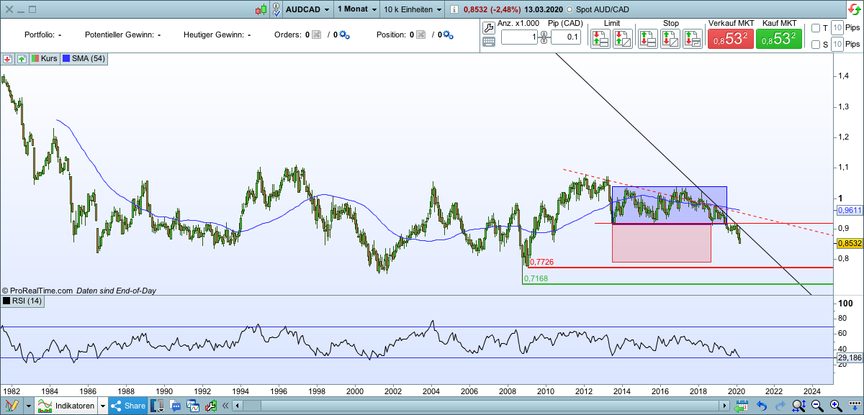Click the Zoom Out magnifier icon

[x=815, y=405]
